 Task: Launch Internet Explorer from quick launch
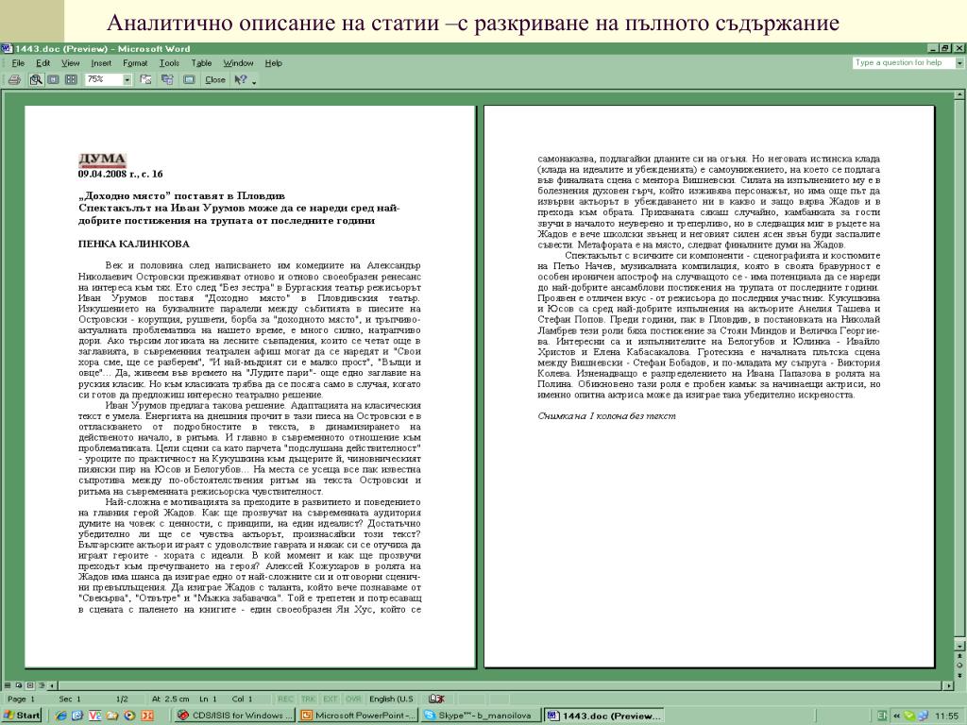pyautogui.click(x=60, y=716)
